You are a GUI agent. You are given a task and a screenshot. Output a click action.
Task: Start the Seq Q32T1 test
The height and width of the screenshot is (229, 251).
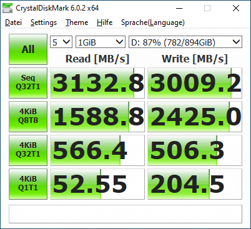(28, 83)
